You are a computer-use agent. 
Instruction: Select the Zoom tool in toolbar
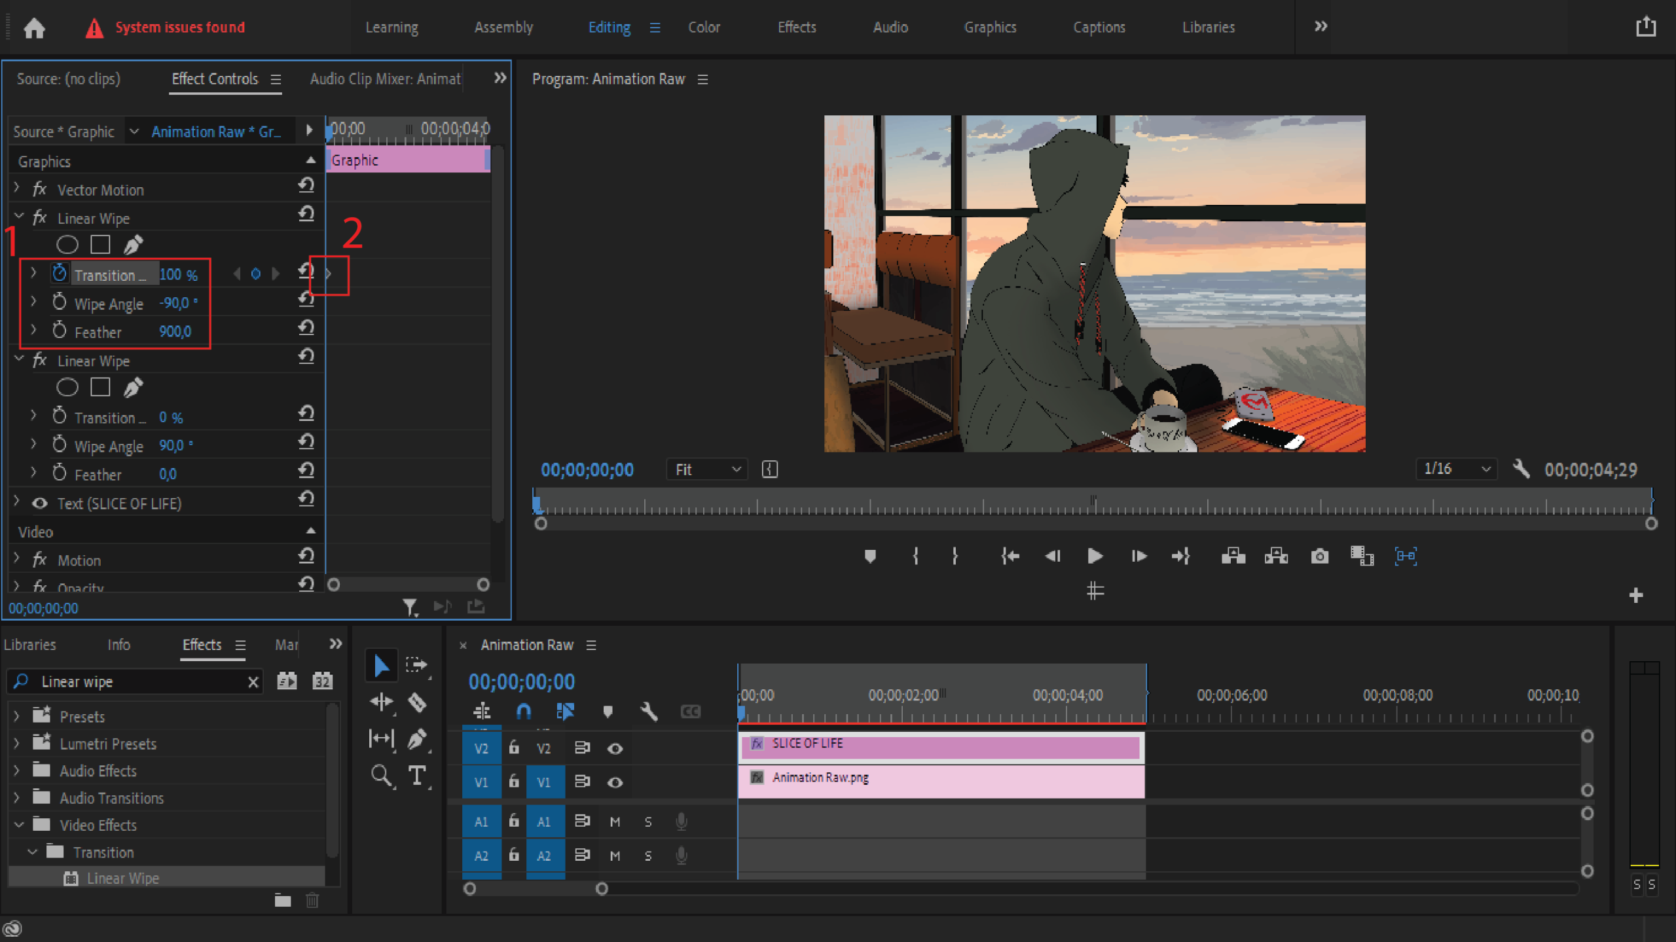coord(381,776)
